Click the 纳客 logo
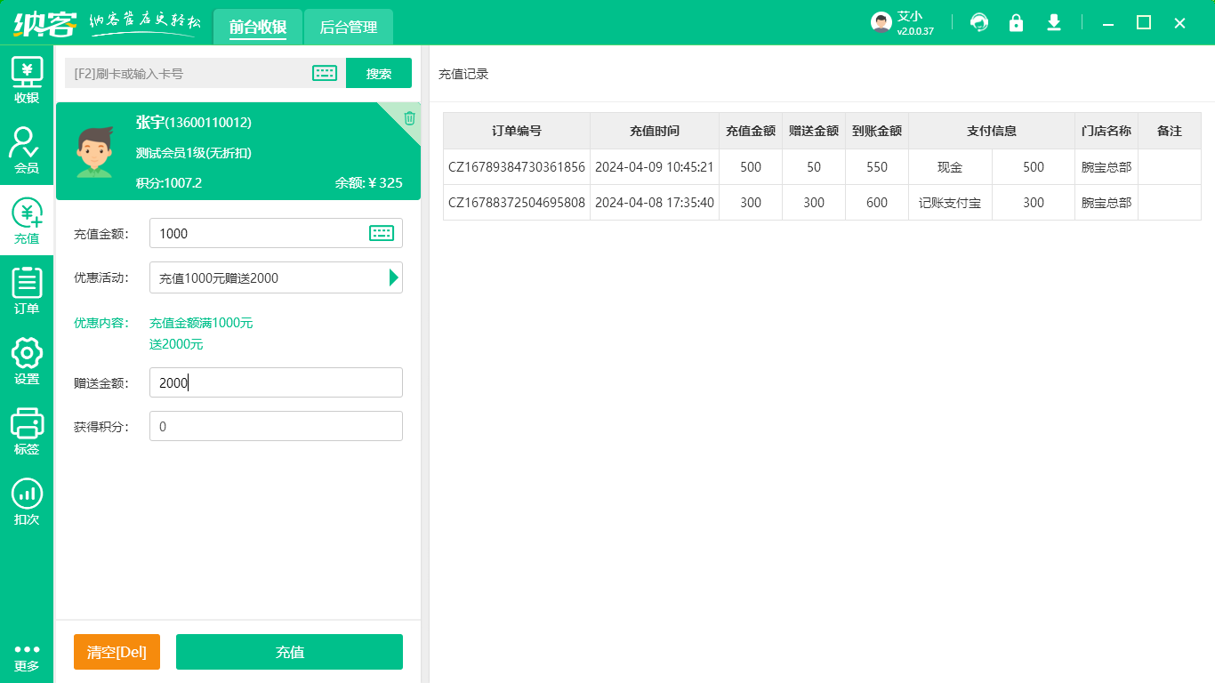 (45, 23)
